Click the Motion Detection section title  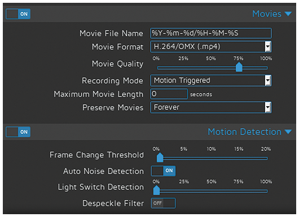[x=244, y=132]
